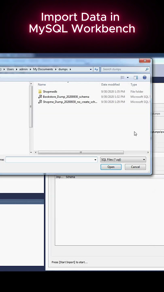
Task: Sort by the Name column header
Action: tap(42, 84)
